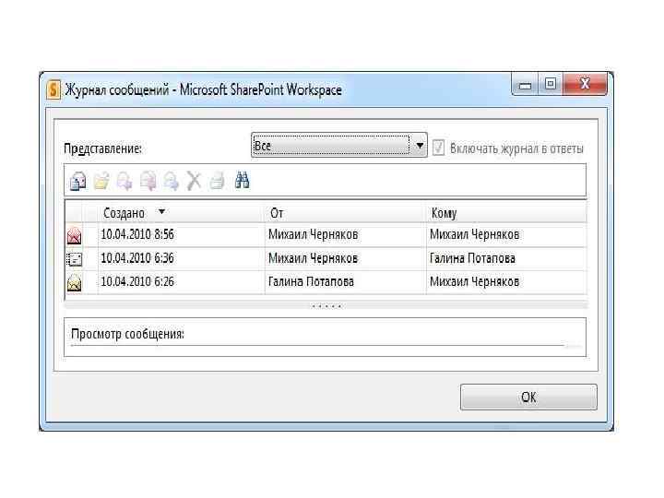Close the Журнал сообщений window
The image size is (664, 498).
585,84
